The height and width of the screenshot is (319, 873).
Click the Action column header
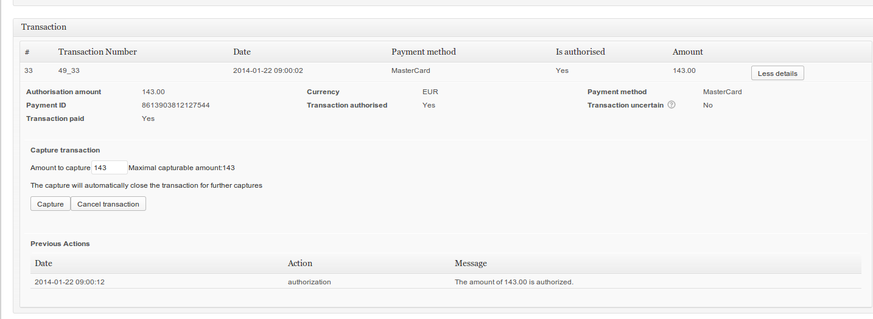point(300,264)
